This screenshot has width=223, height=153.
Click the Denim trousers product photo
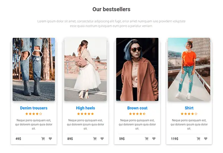(33, 69)
